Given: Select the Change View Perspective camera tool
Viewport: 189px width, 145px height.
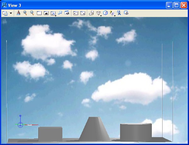Looking at the screenshot, I should (99, 13).
